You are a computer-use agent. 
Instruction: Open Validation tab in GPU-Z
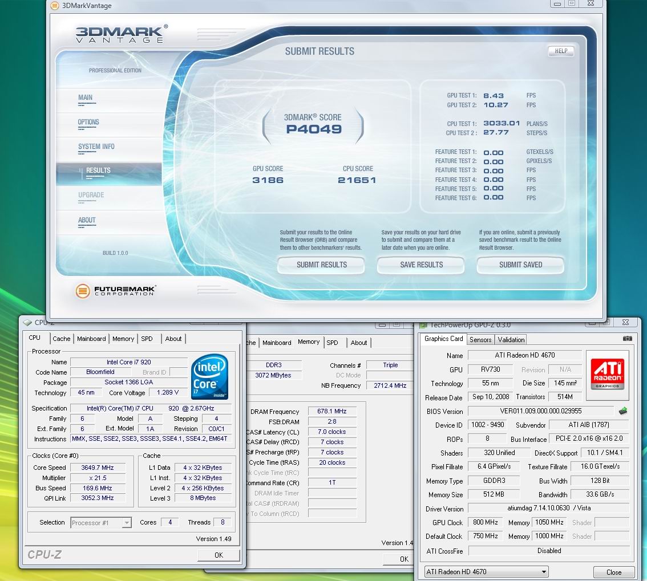pos(511,340)
